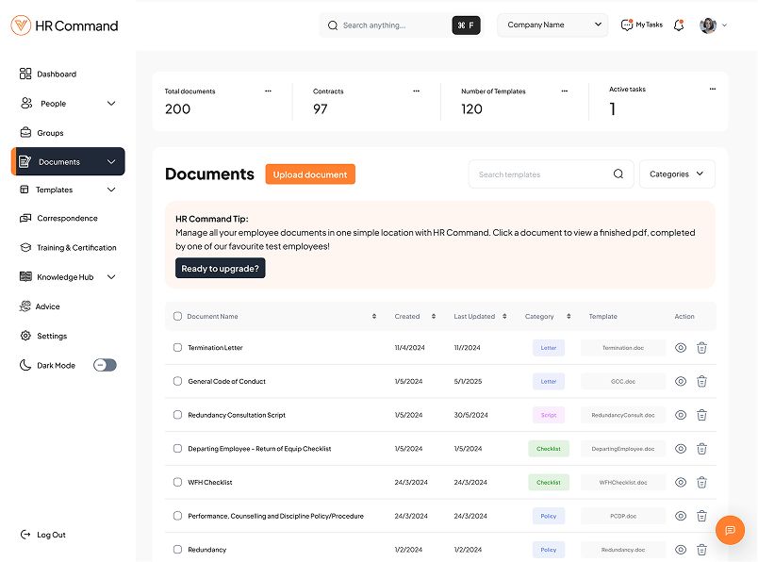This screenshot has height=562, width=758.
Task: Click the search magnifier in templates search
Action: coord(618,174)
